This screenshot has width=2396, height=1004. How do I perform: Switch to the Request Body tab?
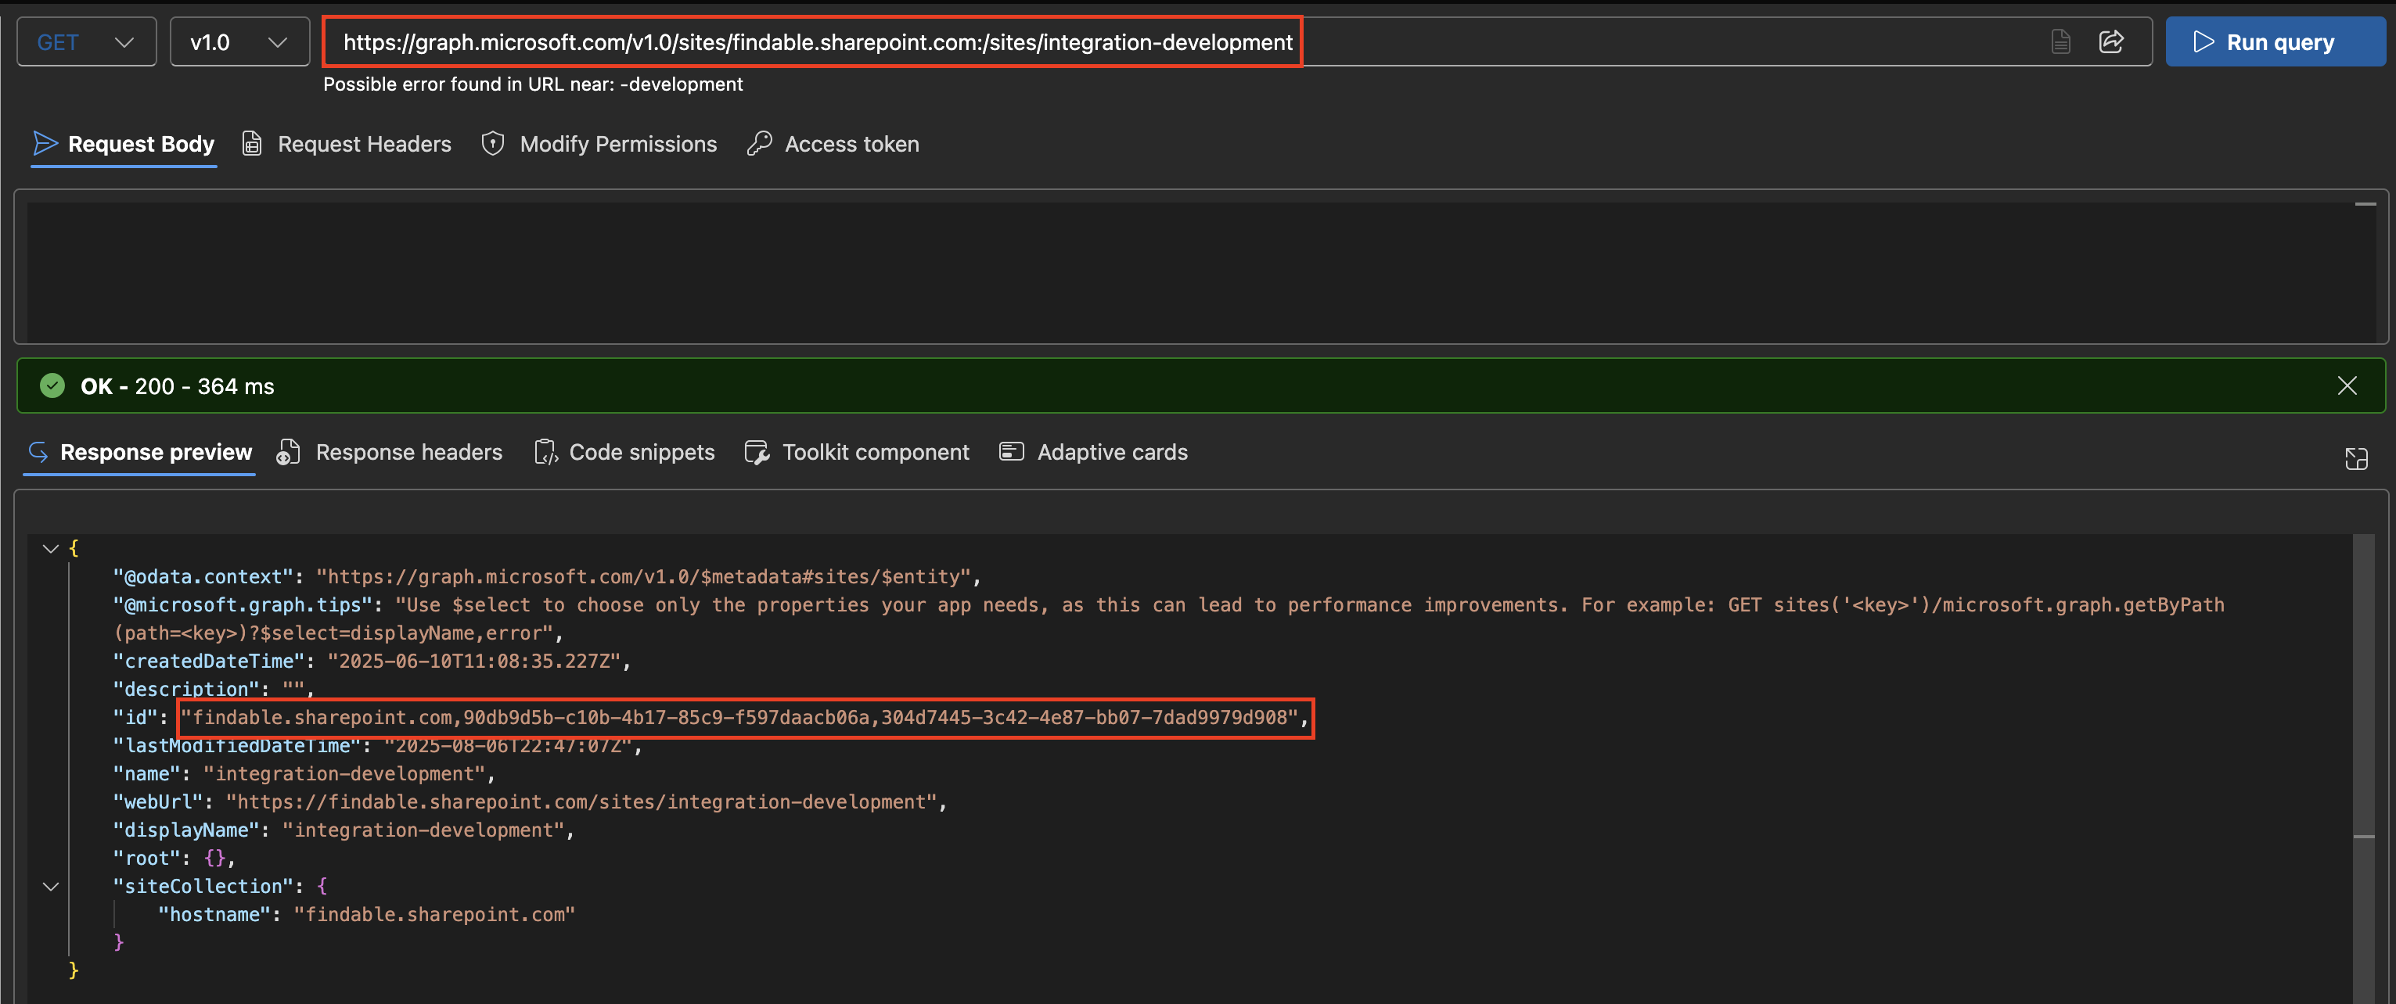pyautogui.click(x=123, y=143)
